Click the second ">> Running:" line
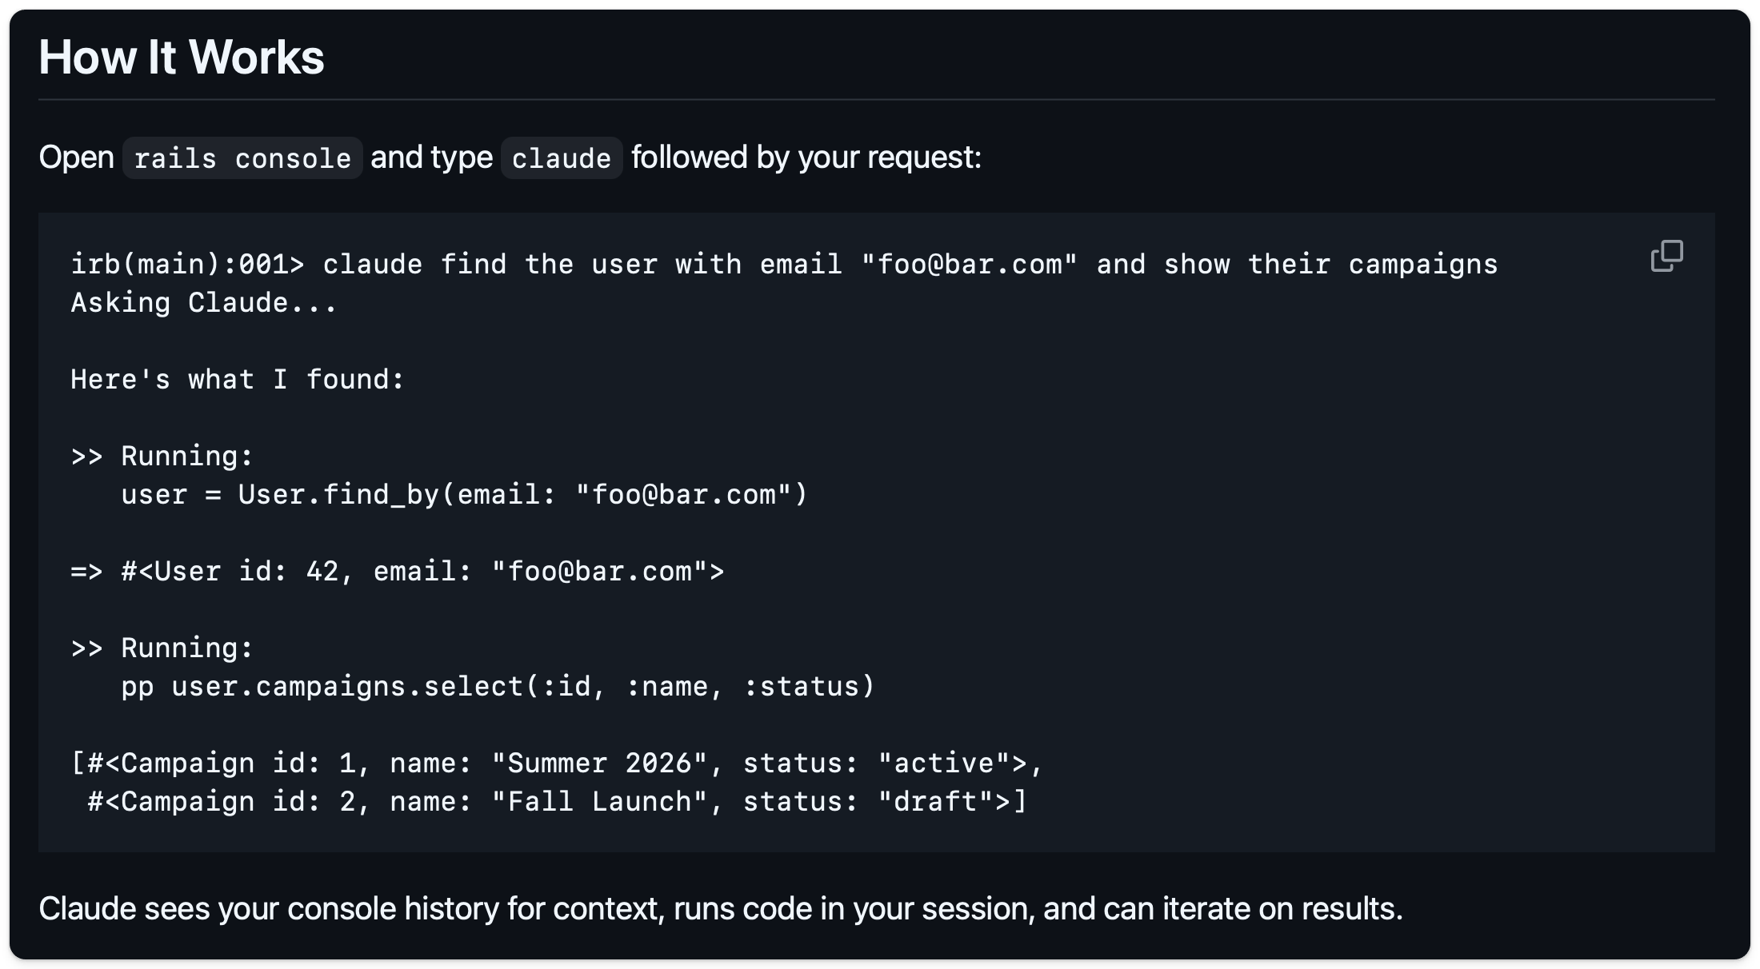 click(x=162, y=648)
